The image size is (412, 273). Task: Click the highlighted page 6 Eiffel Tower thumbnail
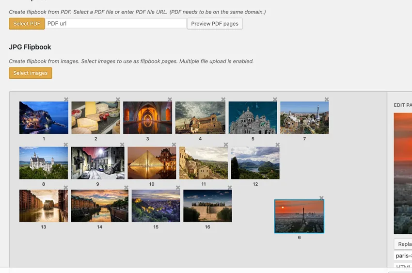299,216
